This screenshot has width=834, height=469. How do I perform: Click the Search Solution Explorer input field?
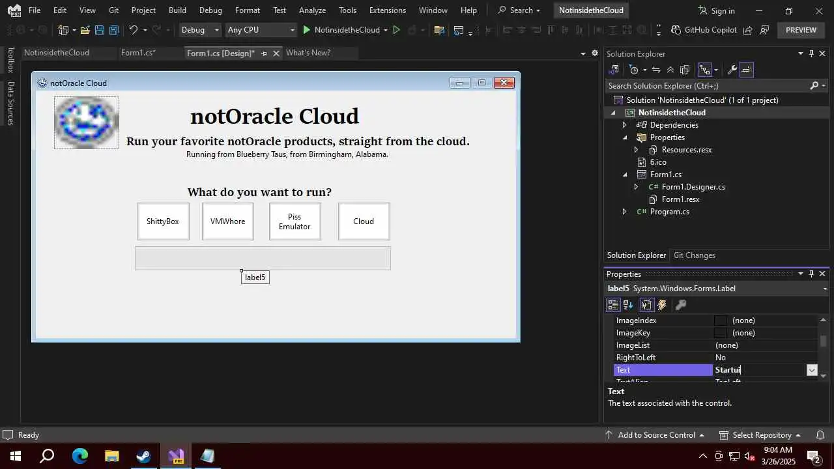coord(707,86)
